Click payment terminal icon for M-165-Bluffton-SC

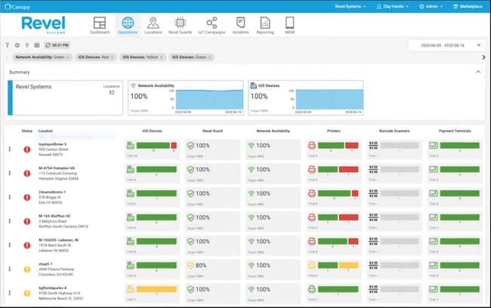[434, 217]
